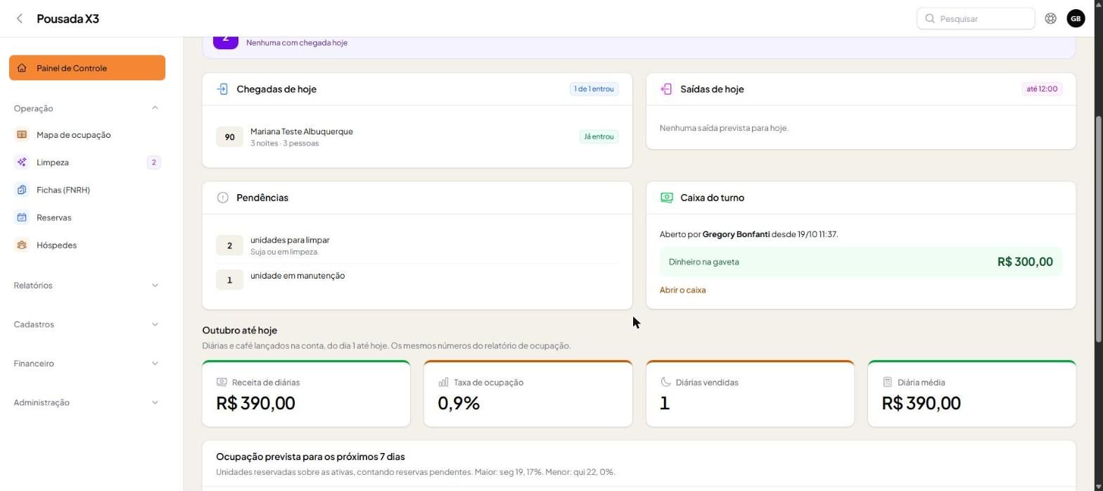Click the Diárias vendidas moon icon
This screenshot has height=491, width=1103.
[x=665, y=382]
